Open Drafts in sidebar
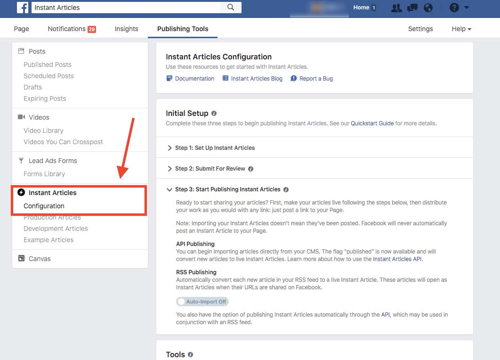 click(x=32, y=87)
